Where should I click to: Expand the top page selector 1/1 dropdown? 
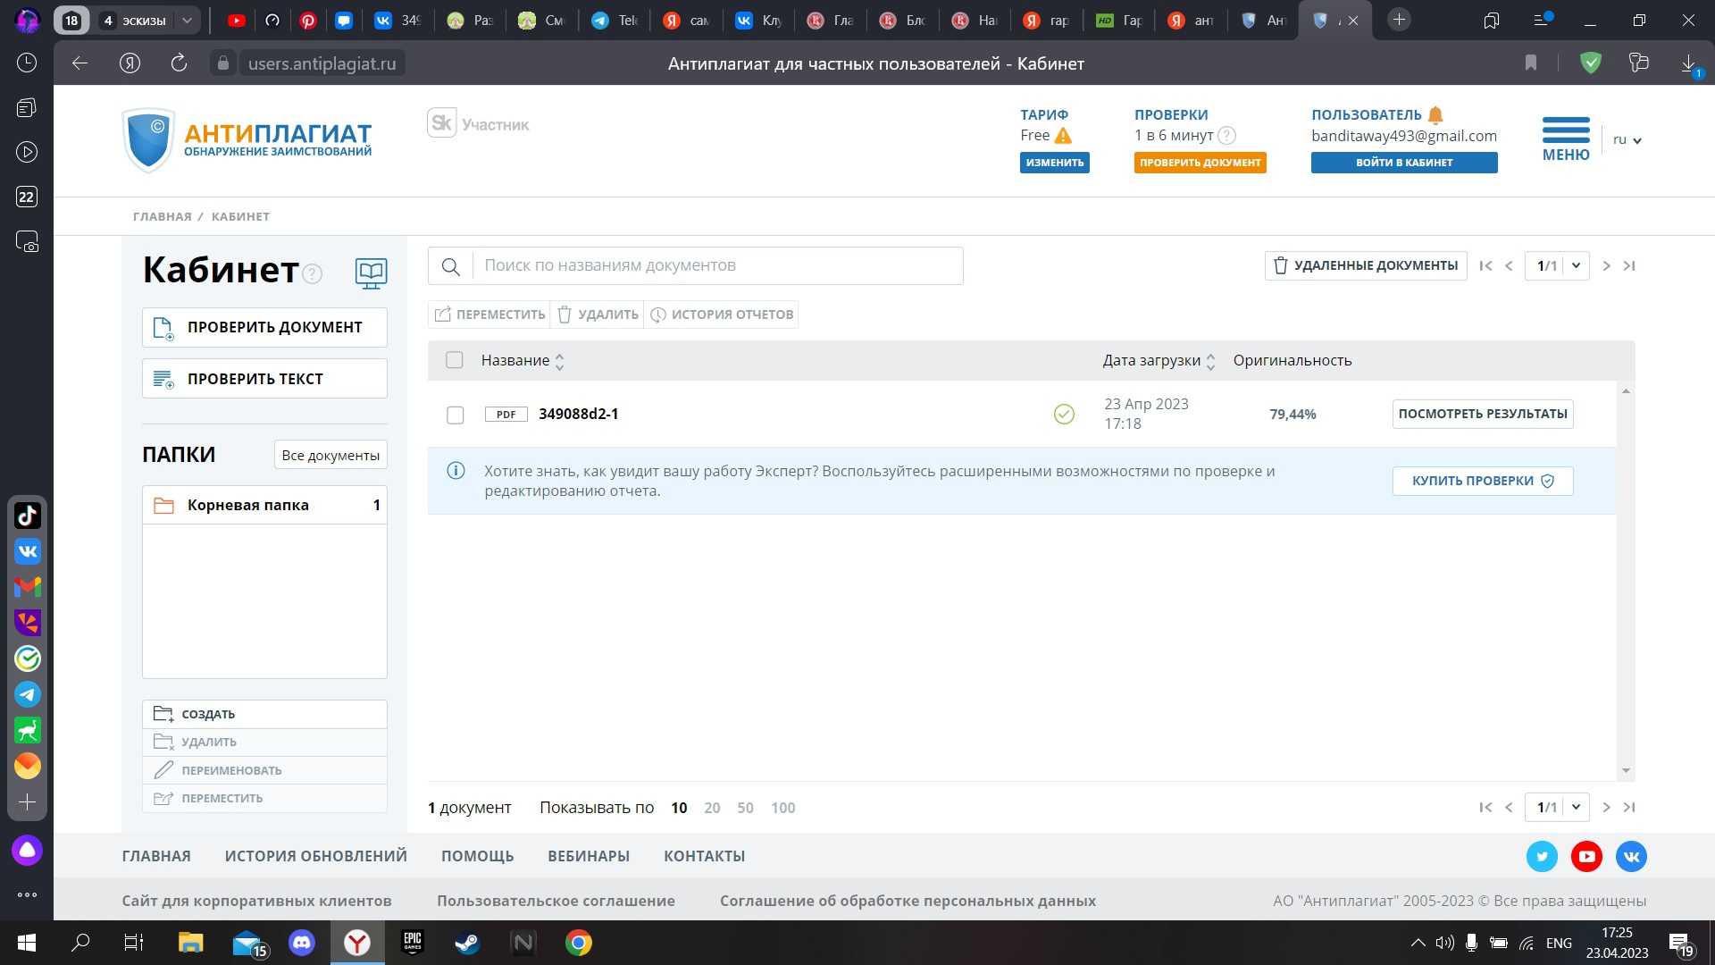[1576, 265]
